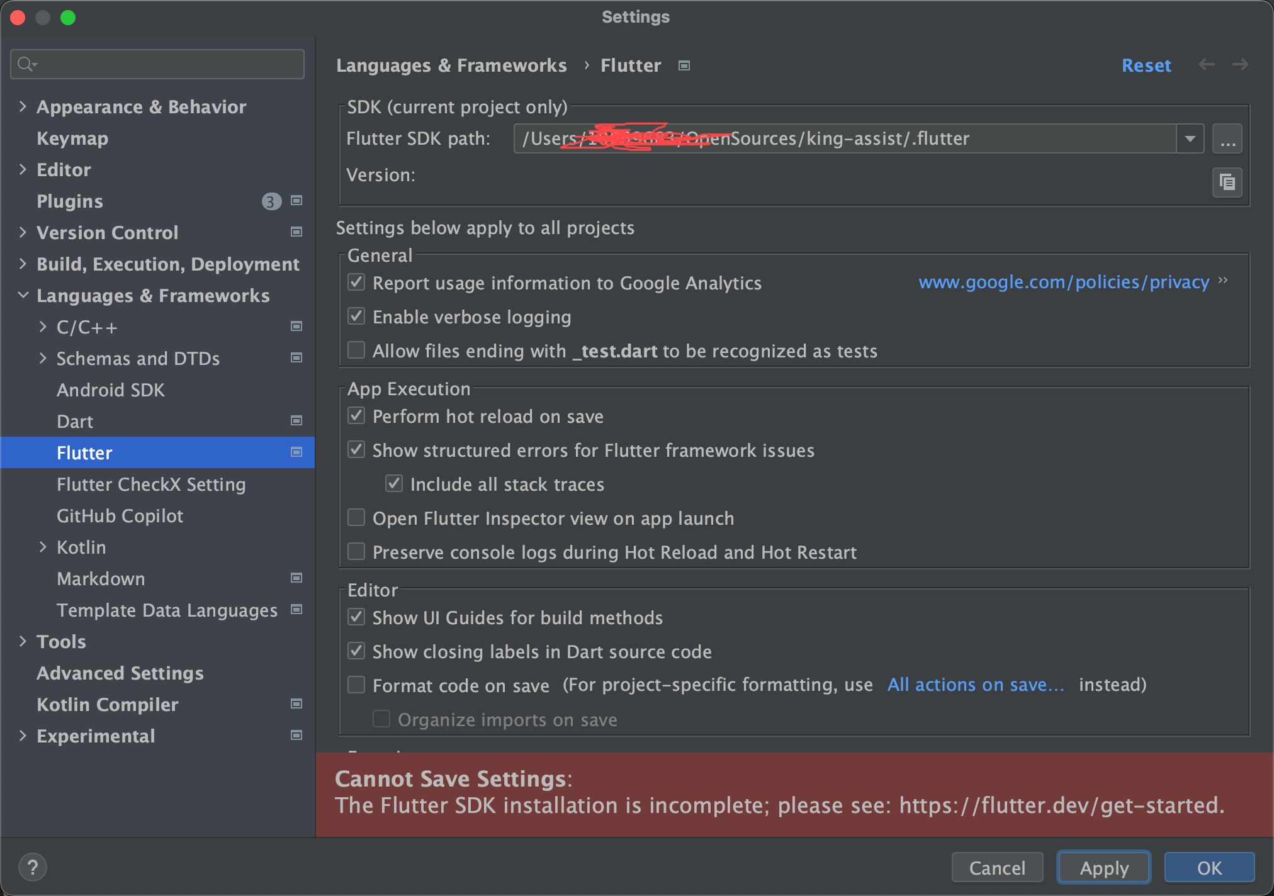Click the back navigation arrow
This screenshot has width=1274, height=896.
point(1206,65)
